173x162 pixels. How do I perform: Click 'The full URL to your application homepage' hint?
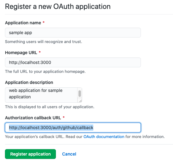[45, 72]
